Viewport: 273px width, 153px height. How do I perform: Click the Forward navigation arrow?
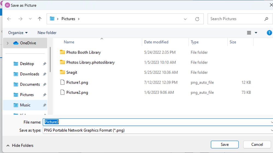(x=20, y=19)
